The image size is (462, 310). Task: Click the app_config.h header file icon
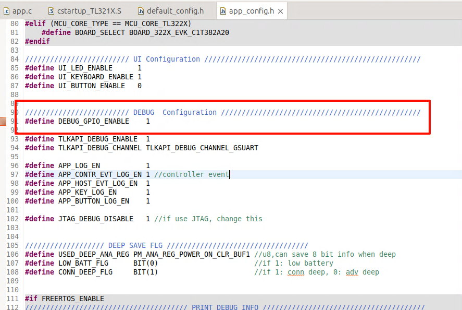[x=223, y=10]
